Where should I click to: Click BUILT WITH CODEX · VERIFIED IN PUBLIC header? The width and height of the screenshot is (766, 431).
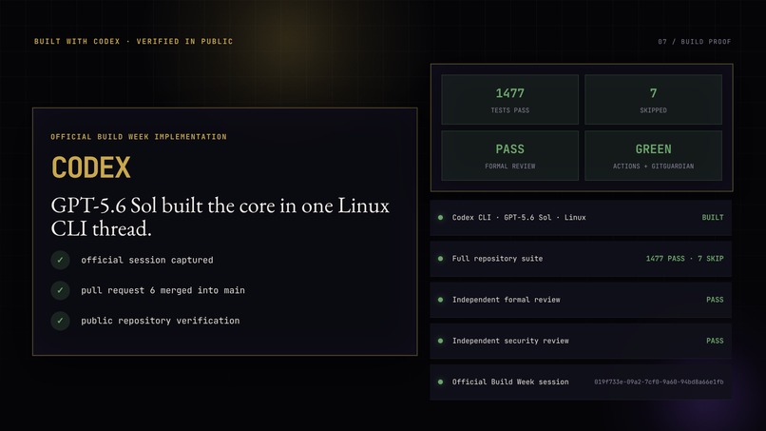coord(133,41)
